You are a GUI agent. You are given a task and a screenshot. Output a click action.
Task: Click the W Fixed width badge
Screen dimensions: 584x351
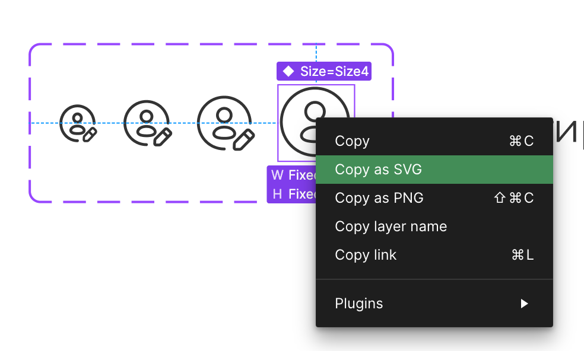[x=291, y=175]
